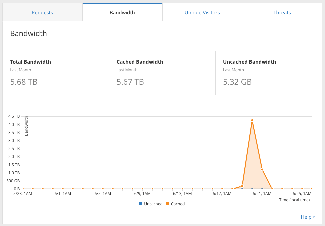Open the Threats tab
Viewport: 325px width, 226px height.
[x=282, y=12]
